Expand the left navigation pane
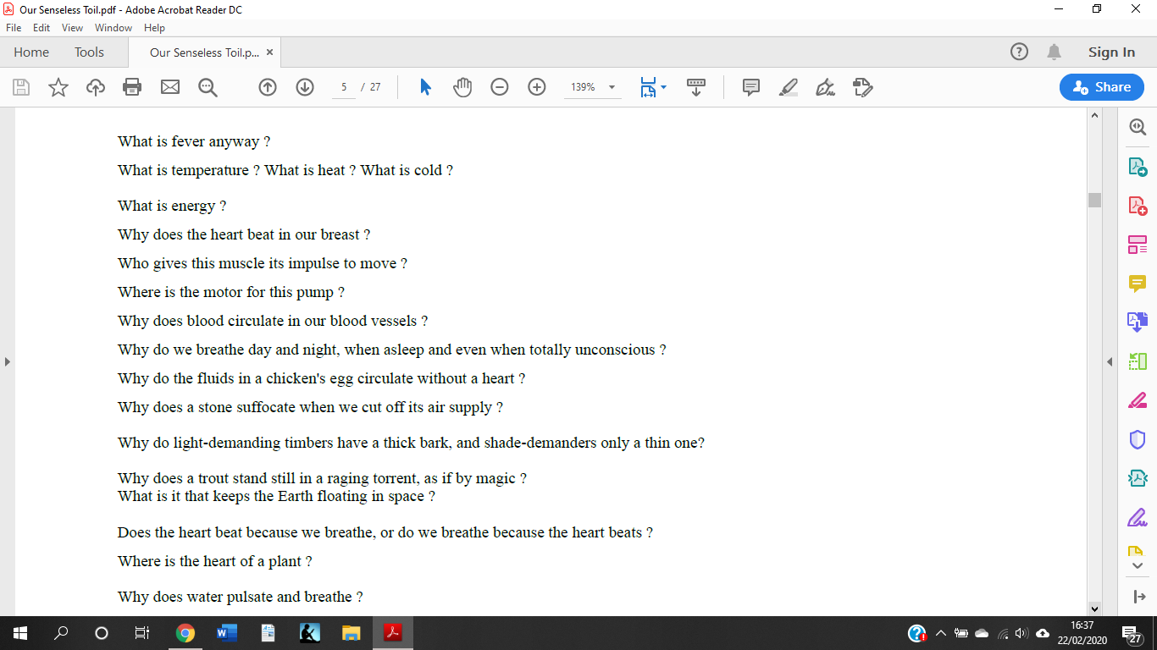Image resolution: width=1157 pixels, height=650 pixels. (8, 362)
